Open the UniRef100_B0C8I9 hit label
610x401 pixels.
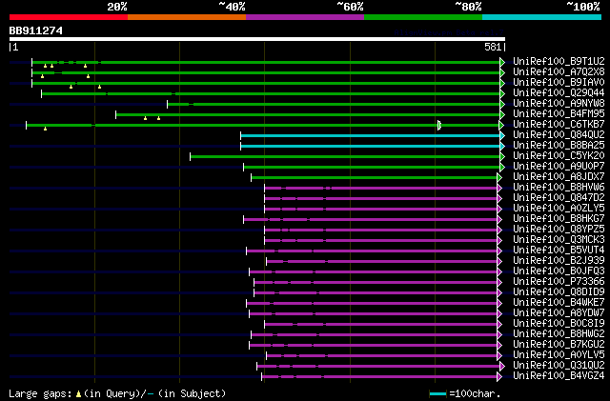pos(559,324)
